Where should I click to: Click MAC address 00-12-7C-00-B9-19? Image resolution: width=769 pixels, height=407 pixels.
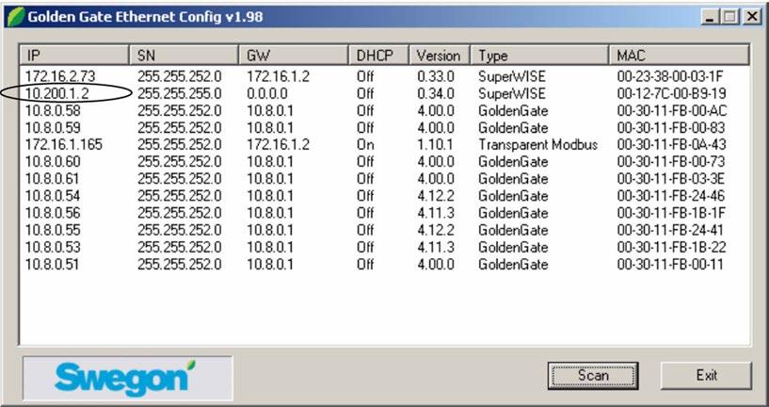pos(671,93)
